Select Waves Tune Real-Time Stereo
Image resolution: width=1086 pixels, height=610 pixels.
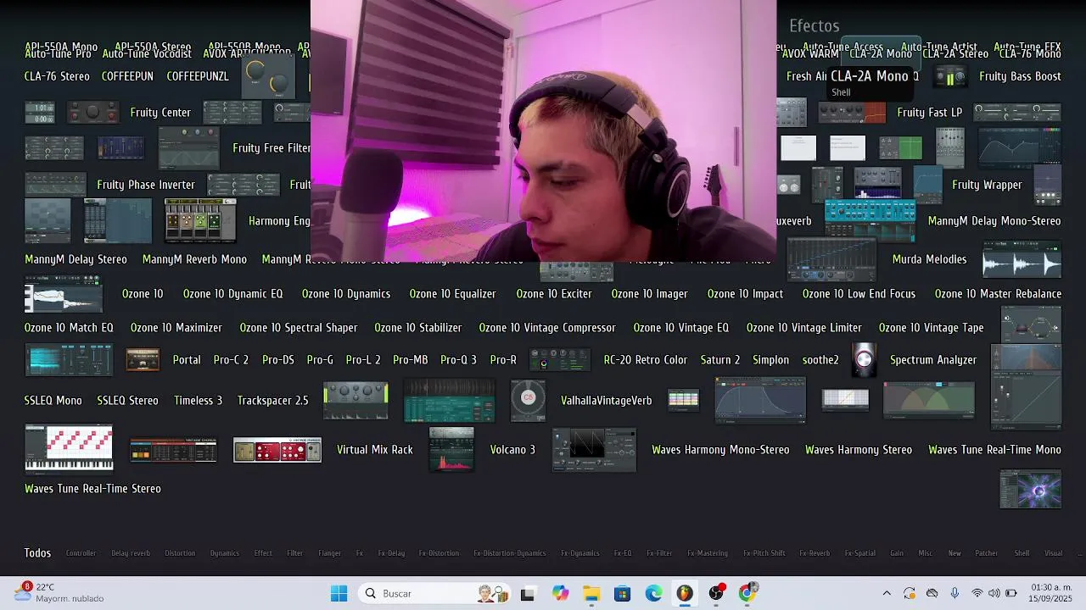(x=92, y=489)
